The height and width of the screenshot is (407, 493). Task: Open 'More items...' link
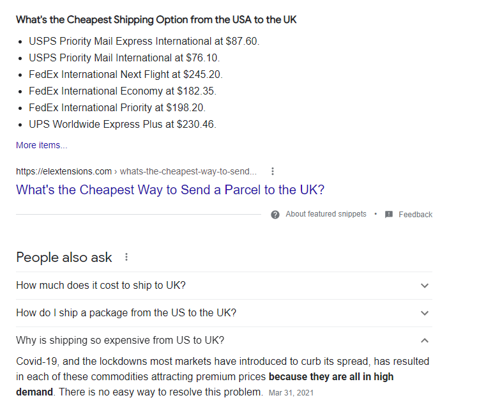pos(42,145)
